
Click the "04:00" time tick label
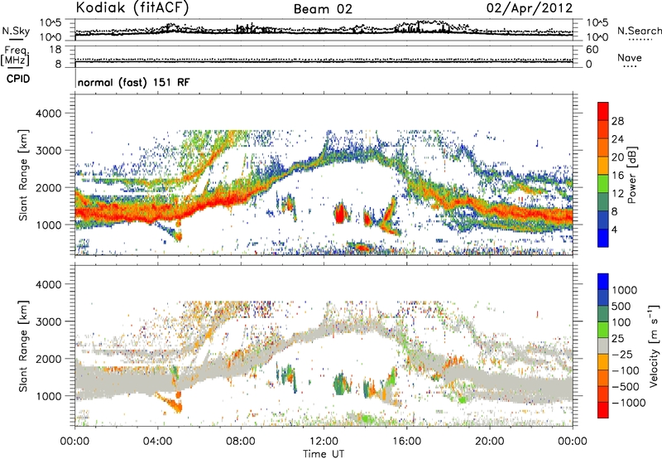pyautogui.click(x=157, y=442)
